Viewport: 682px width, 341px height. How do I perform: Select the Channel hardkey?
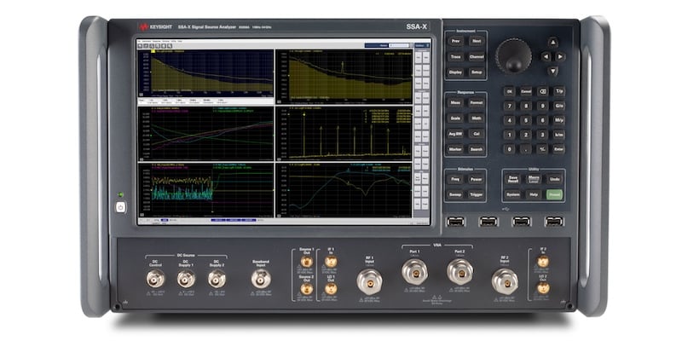477,57
